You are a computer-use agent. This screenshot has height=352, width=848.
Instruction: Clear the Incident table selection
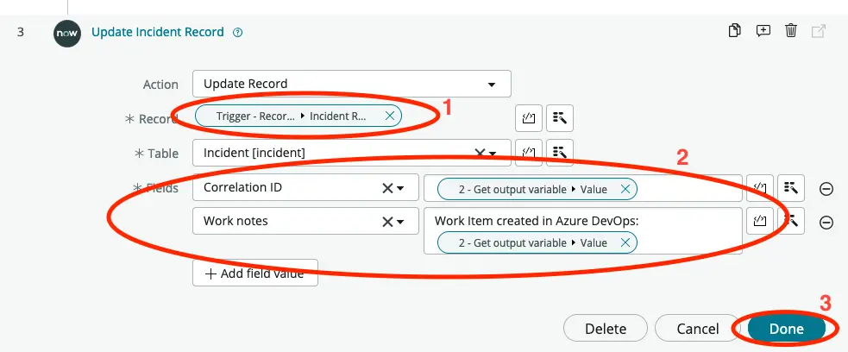click(x=479, y=154)
